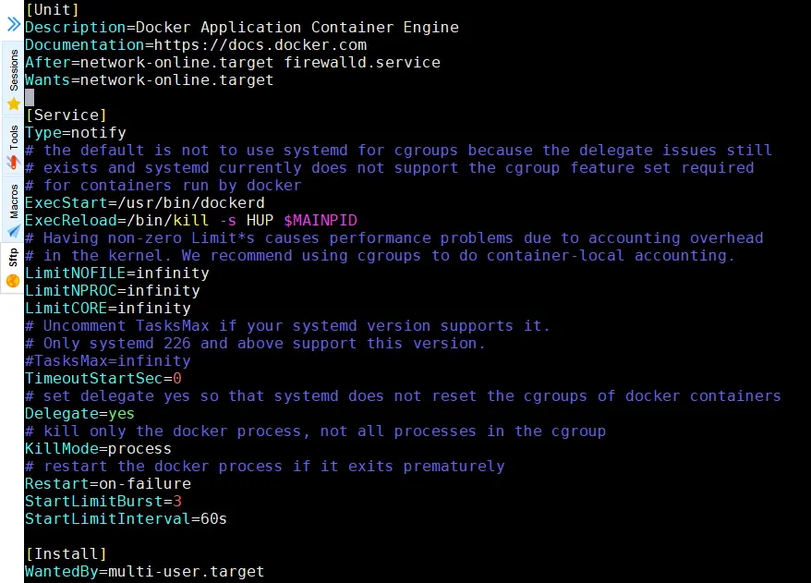Click the Macros paper plane icon
The width and height of the screenshot is (811, 583).
click(x=14, y=231)
